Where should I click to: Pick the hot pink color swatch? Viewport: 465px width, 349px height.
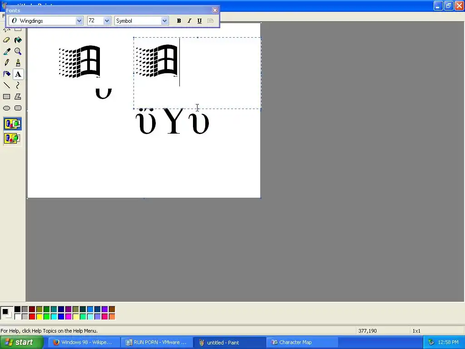[x=105, y=317]
